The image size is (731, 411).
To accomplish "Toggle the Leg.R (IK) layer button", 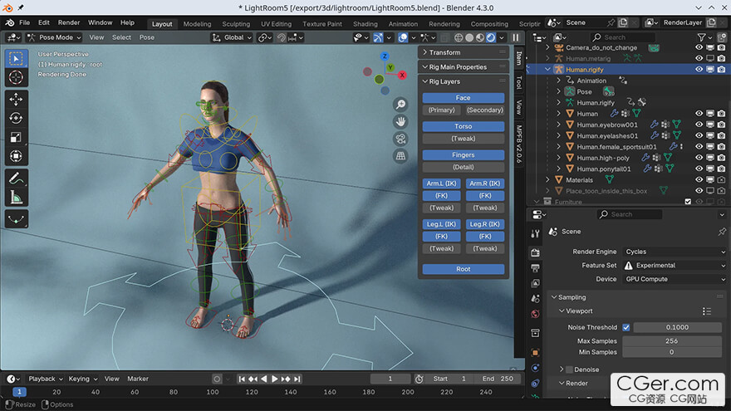I will click(x=485, y=224).
